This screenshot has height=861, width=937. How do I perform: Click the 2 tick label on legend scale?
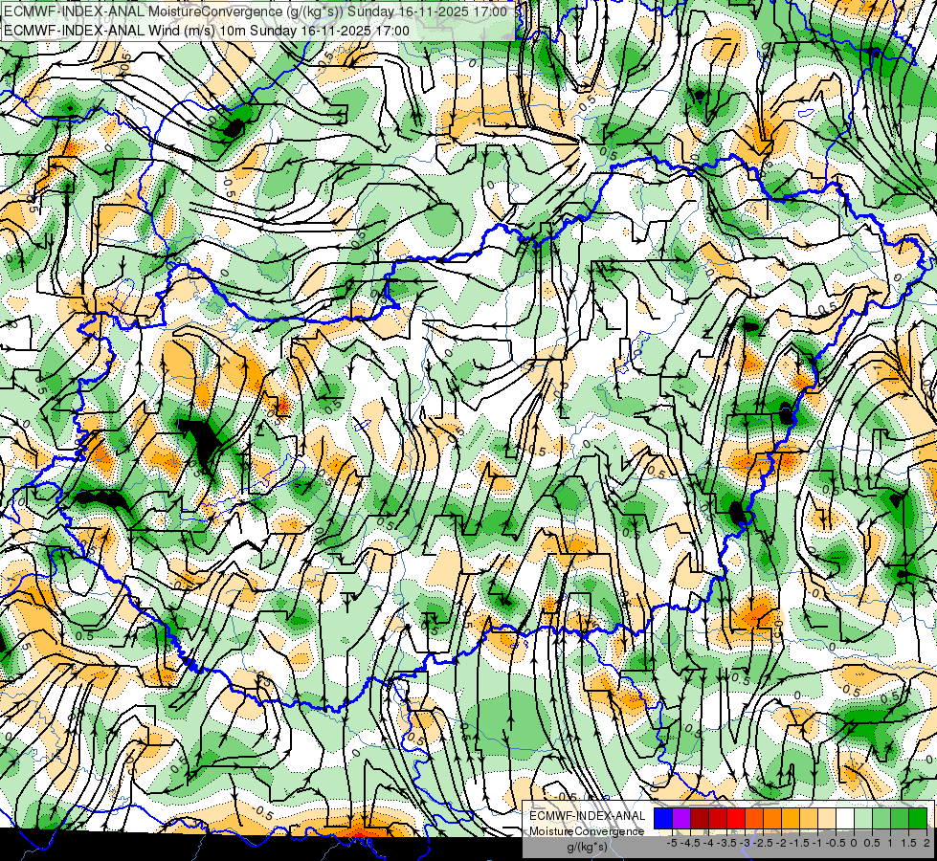[x=926, y=843]
